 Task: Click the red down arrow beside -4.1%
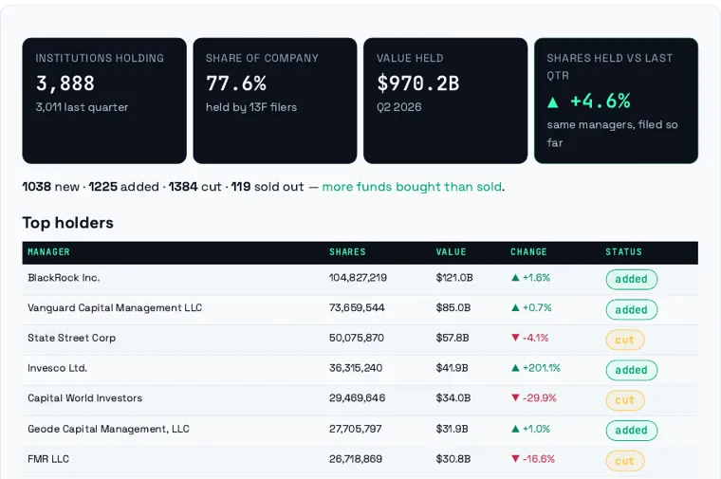coord(515,338)
